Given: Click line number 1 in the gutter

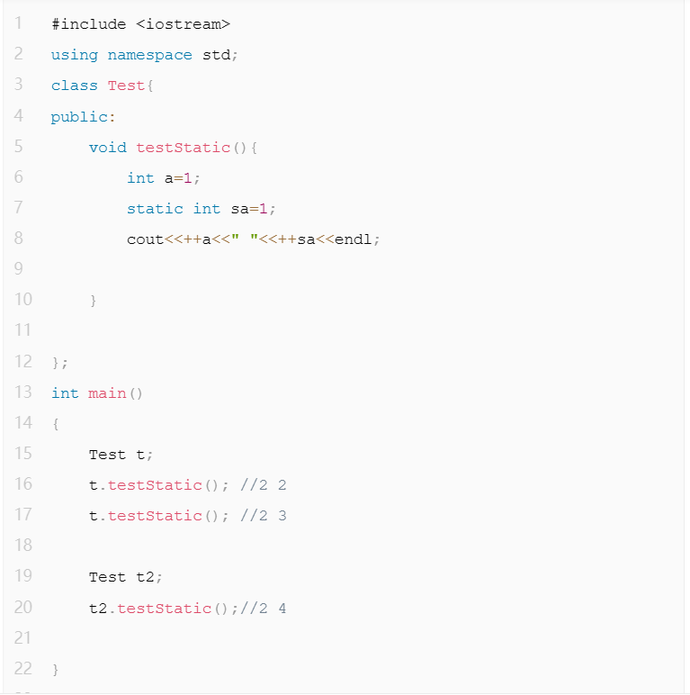Looking at the screenshot, I should coord(19,24).
